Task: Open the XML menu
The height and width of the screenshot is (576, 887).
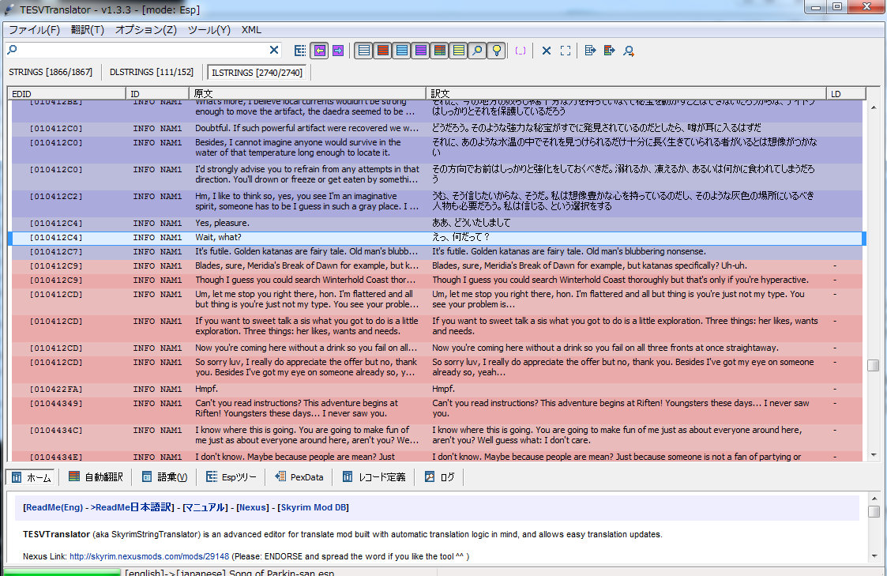Action: (251, 30)
